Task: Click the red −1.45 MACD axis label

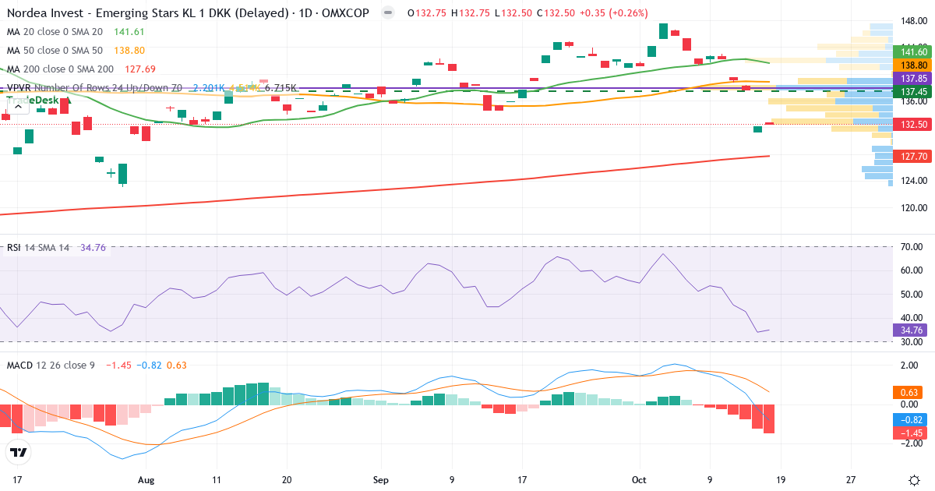Action: coord(910,433)
